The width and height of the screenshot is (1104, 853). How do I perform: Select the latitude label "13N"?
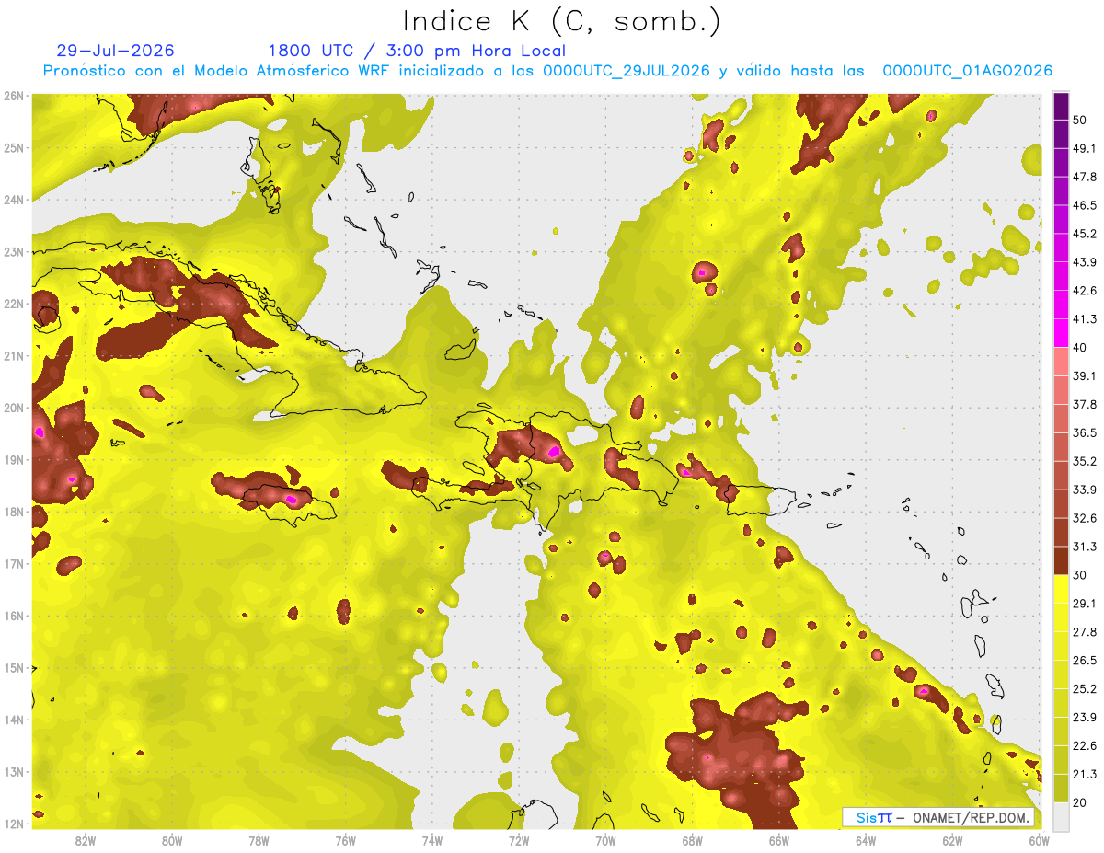13,771
